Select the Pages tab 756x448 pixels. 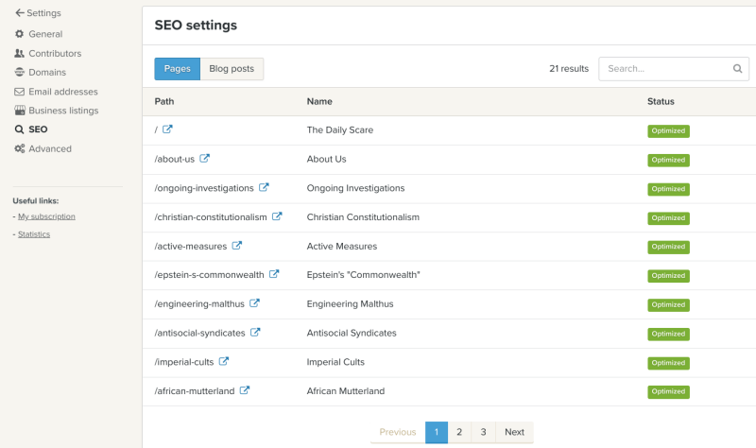pos(177,69)
